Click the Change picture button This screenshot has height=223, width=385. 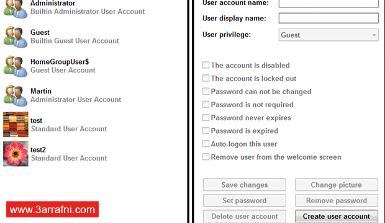(337, 185)
